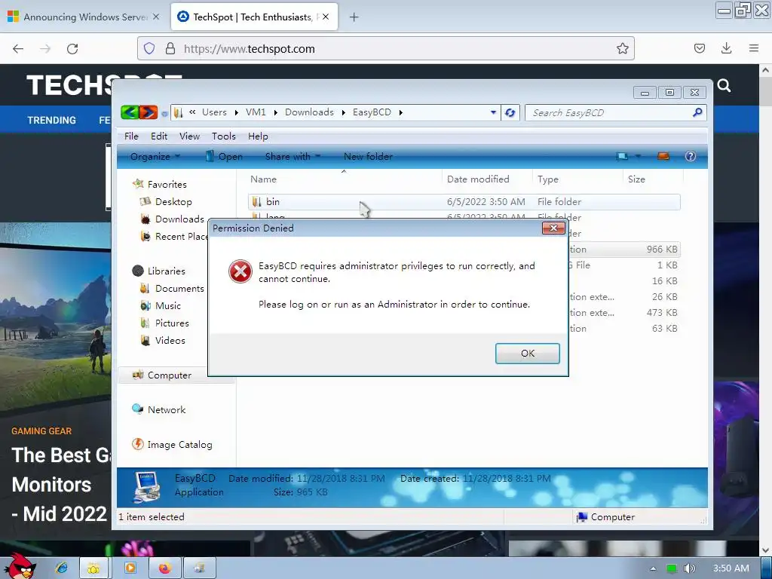The height and width of the screenshot is (579, 772).
Task: Open the Firefox hamburger menu
Action: pos(754,48)
